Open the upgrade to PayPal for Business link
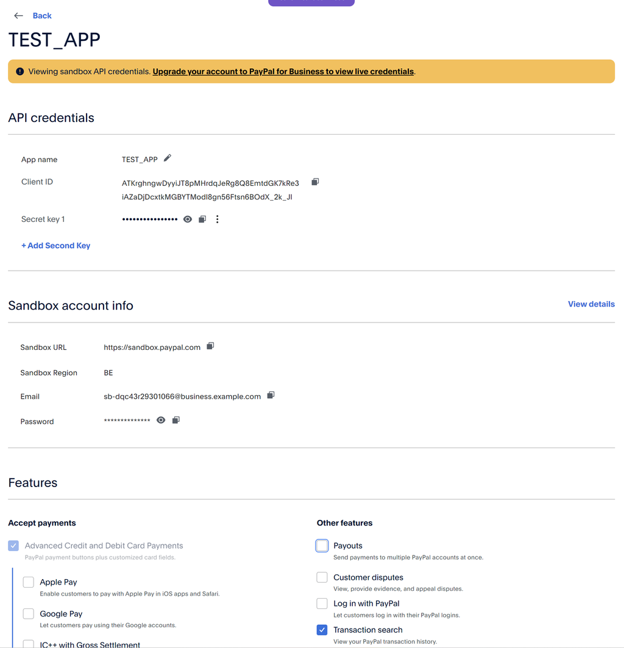This screenshot has width=624, height=648. pos(283,71)
